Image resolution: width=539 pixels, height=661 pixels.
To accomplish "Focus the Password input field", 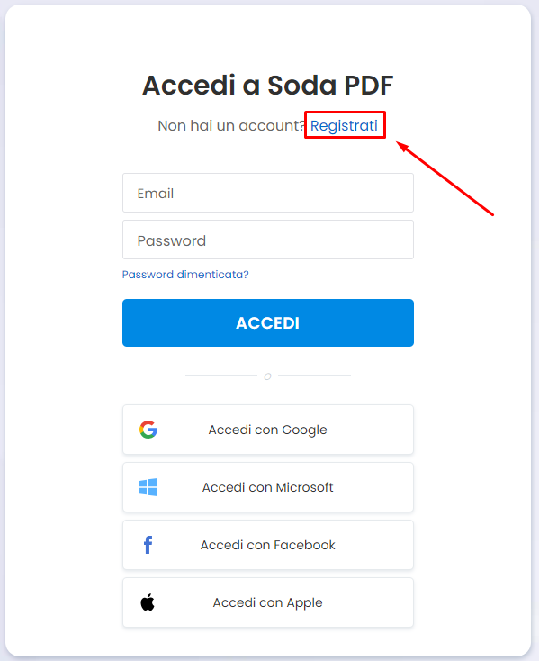I will pyautogui.click(x=268, y=240).
